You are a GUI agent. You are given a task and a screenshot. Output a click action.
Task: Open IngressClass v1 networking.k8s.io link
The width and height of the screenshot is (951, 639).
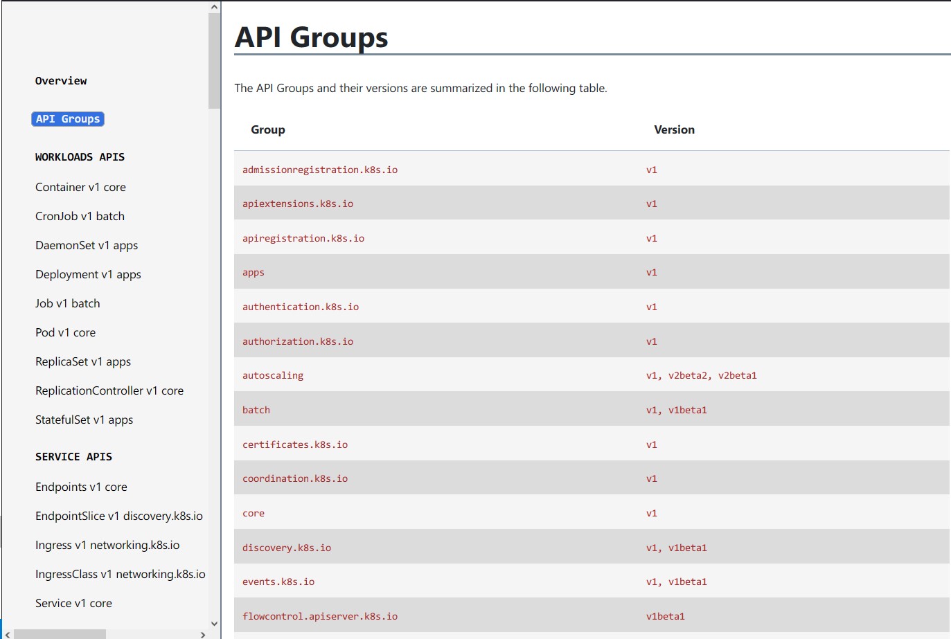click(x=121, y=574)
